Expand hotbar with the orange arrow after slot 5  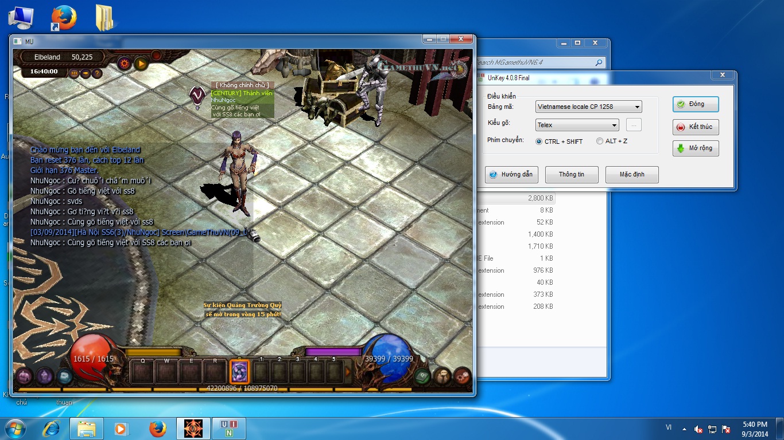[347, 372]
